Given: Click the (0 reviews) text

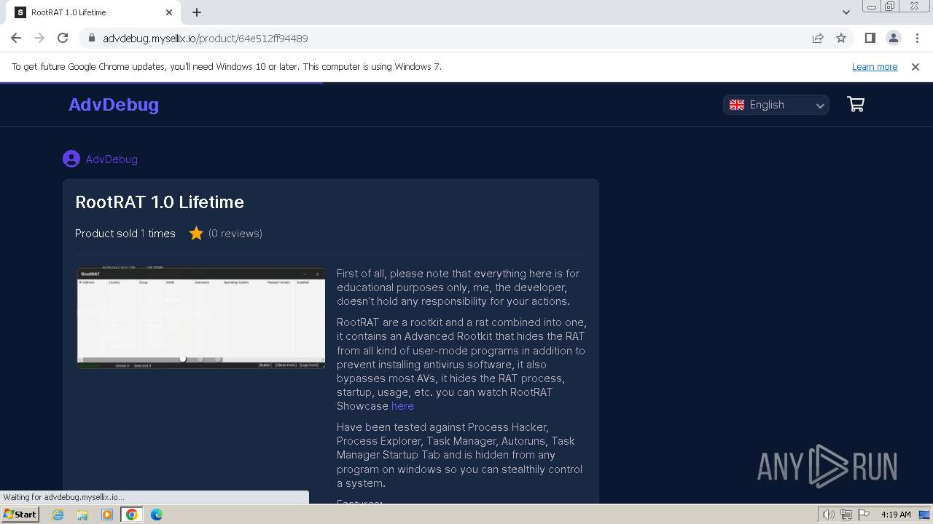Looking at the screenshot, I should click(235, 234).
